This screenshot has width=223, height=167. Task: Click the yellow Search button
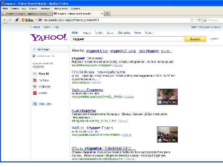click(195, 39)
